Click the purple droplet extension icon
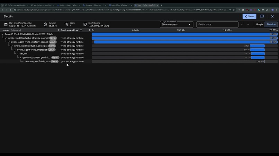The height and width of the screenshot is (156, 279). click(x=251, y=10)
